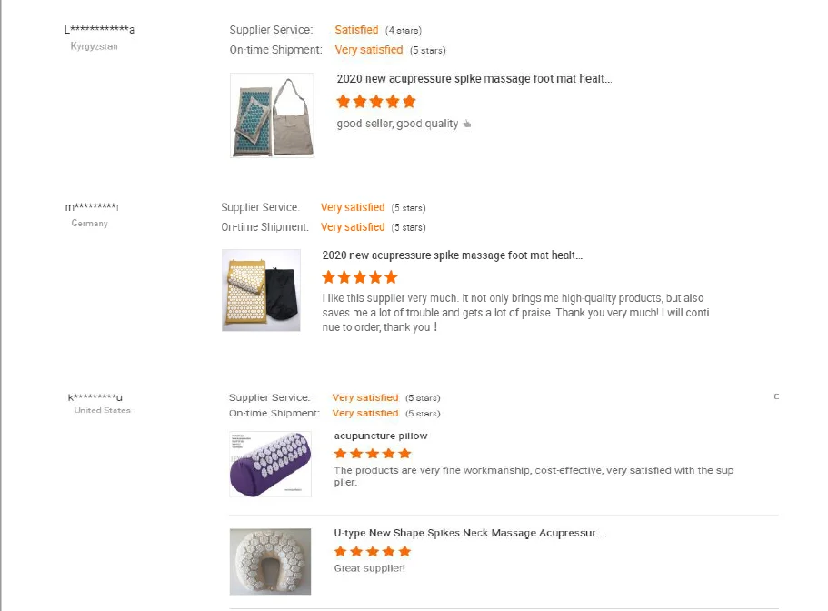Screen dimensions: 828x611
Task: Click star rating under Germany review product
Action: tap(360, 277)
